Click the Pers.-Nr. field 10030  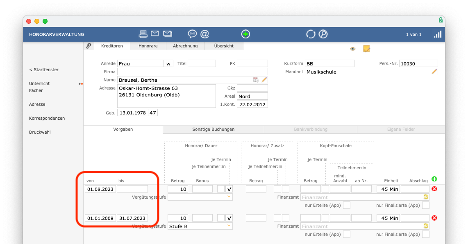point(418,63)
